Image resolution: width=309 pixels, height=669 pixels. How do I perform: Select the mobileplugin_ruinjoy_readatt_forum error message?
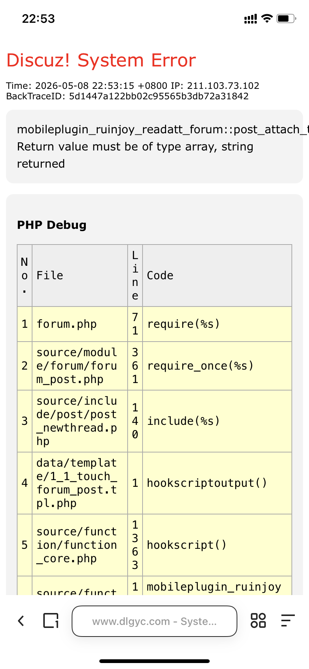163,129
